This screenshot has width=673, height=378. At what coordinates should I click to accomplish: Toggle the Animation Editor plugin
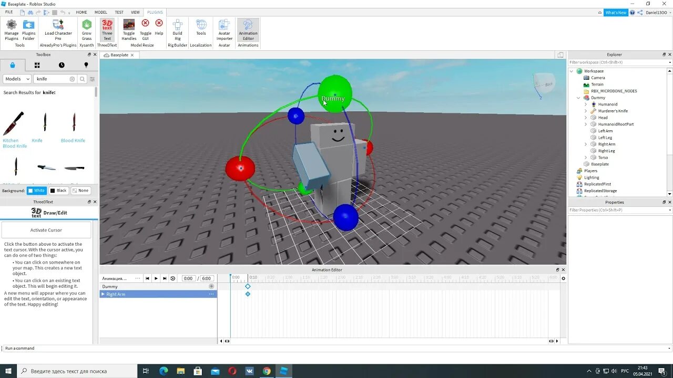(248, 30)
